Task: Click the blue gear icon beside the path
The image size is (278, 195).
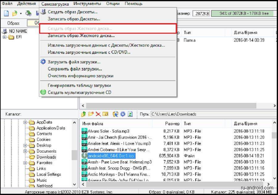Action: tap(123, 114)
